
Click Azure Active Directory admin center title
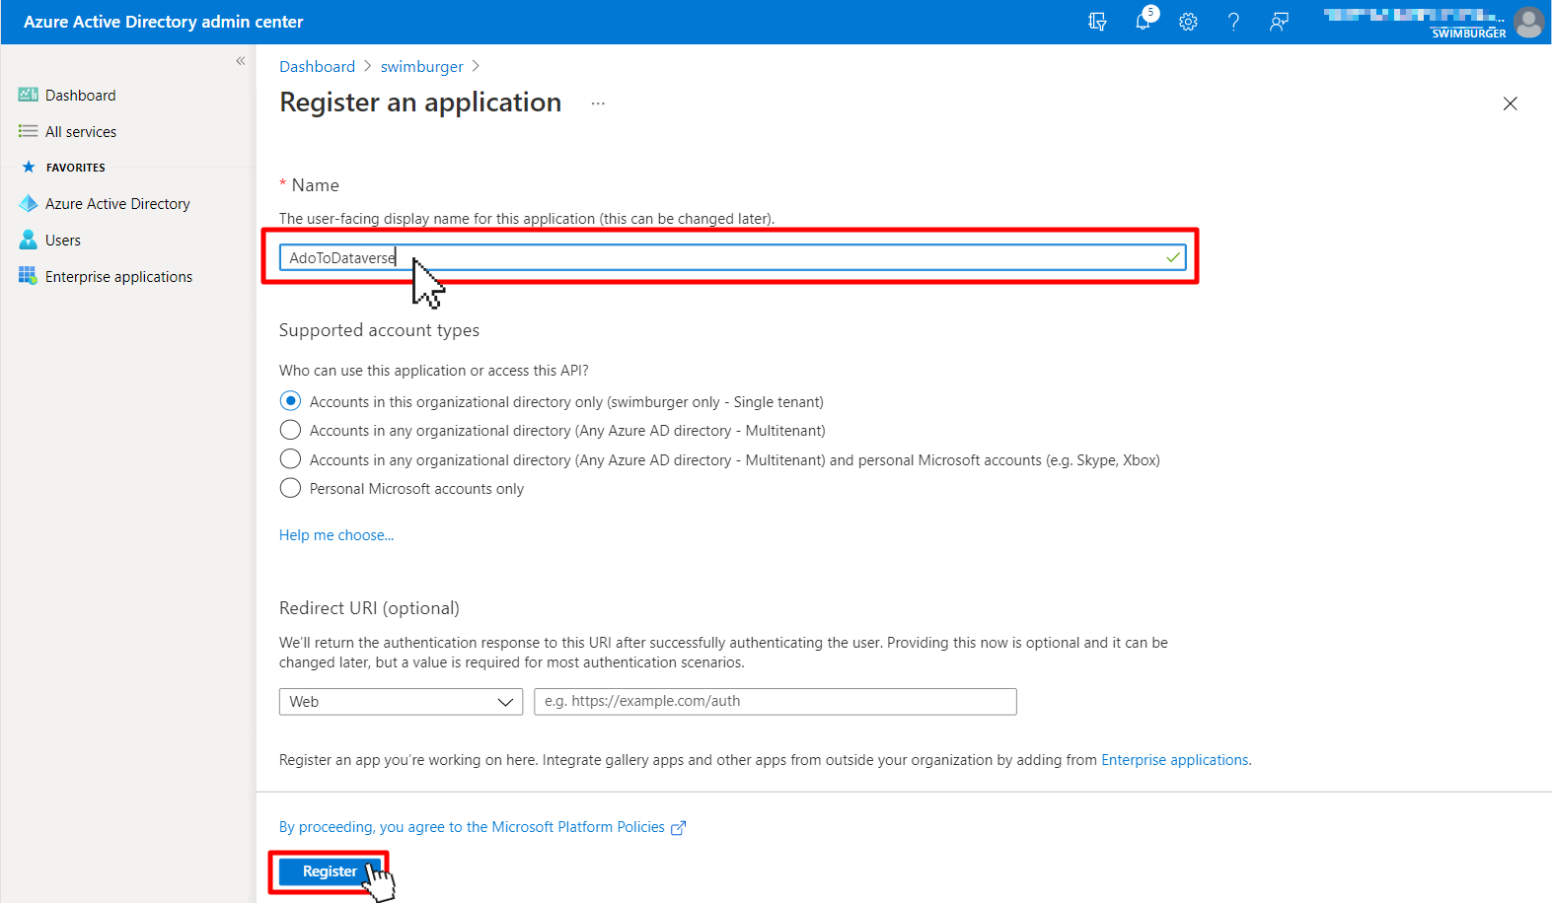click(163, 22)
